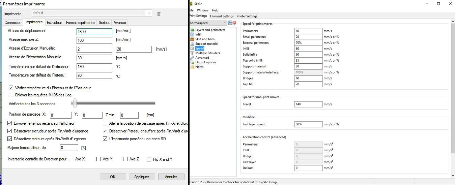Toggle Désactiver extrudeur après Fin/Arrêt d'urgence
Viewport: 455px width, 185px height.
coord(9,131)
